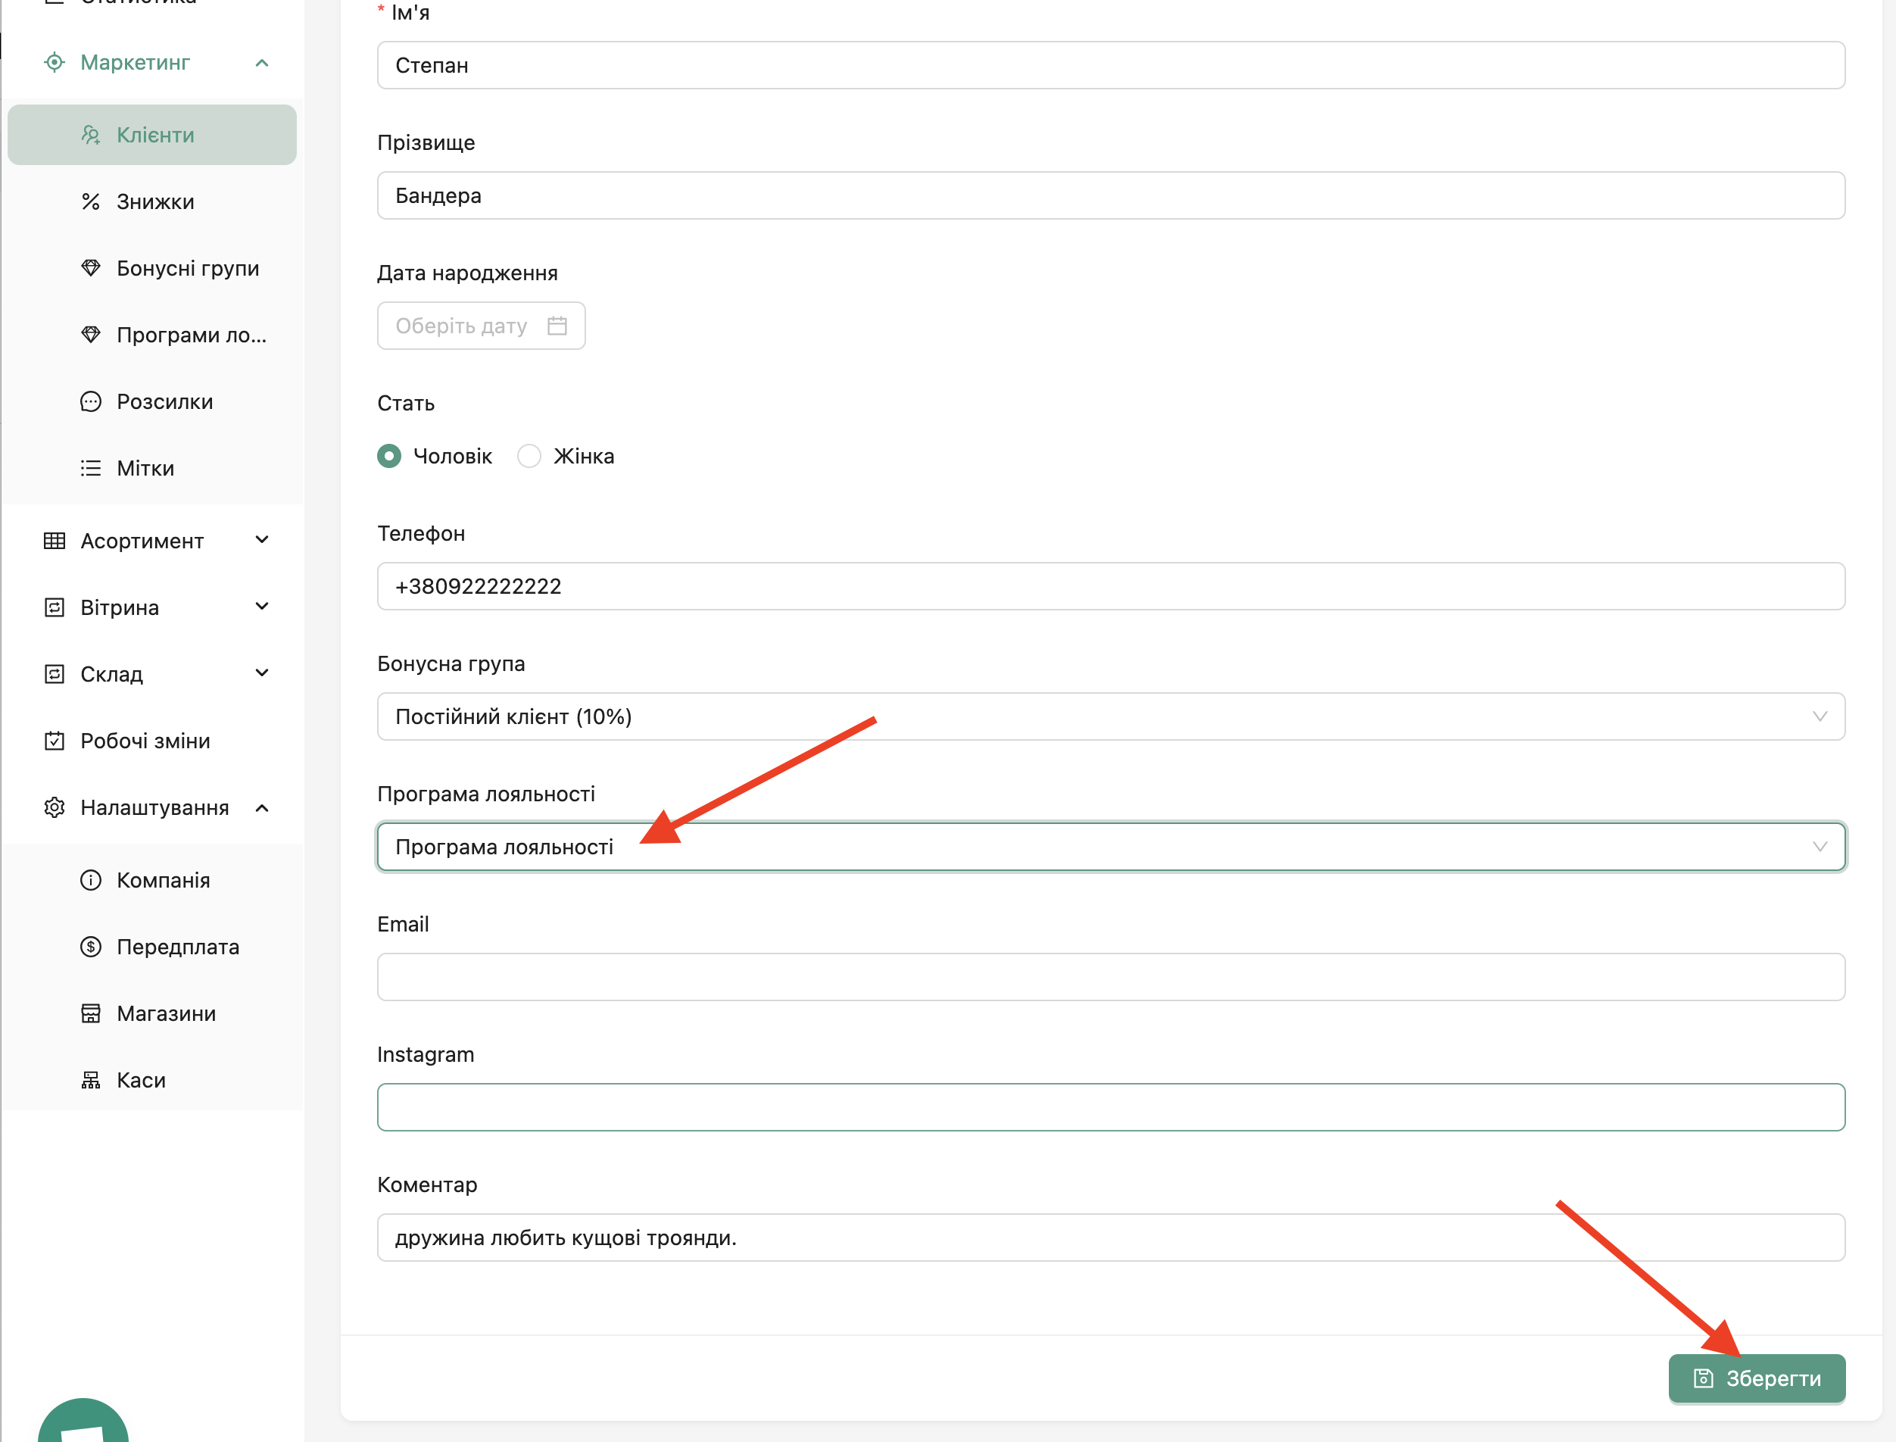The width and height of the screenshot is (1896, 1442).
Task: Click the chat bubble icon beside Розсилки
Action: point(91,401)
